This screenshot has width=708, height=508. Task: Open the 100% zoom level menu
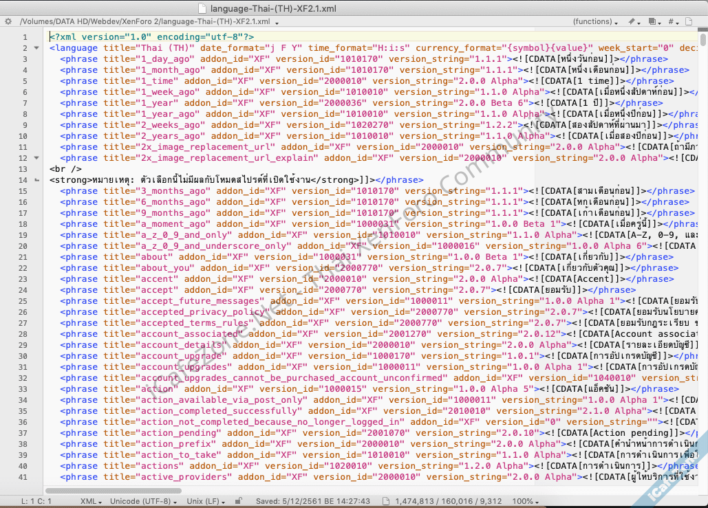[528, 502]
